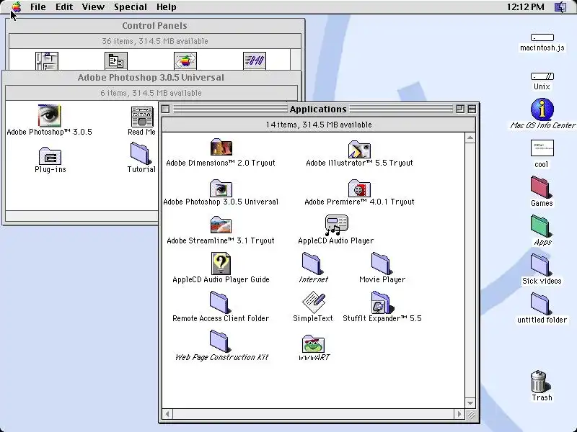Open the Sick videos folder

pos(541,265)
